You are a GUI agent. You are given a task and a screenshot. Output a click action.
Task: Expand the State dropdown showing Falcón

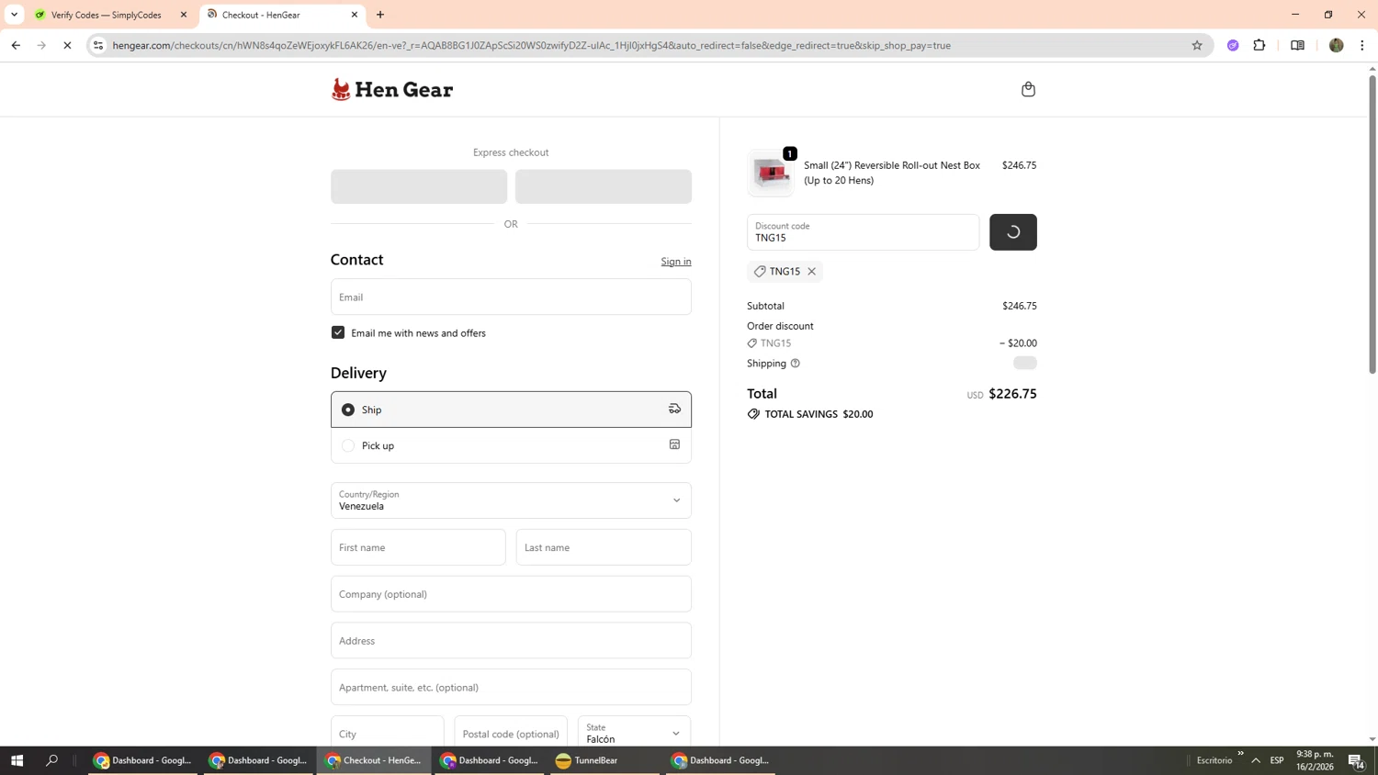634,734
